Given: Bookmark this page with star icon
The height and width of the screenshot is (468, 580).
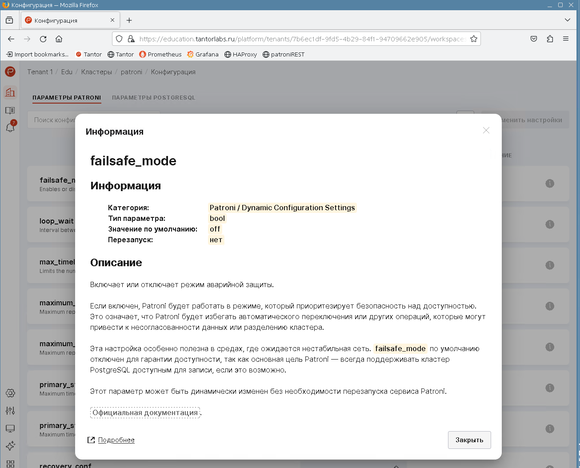Looking at the screenshot, I should (474, 39).
